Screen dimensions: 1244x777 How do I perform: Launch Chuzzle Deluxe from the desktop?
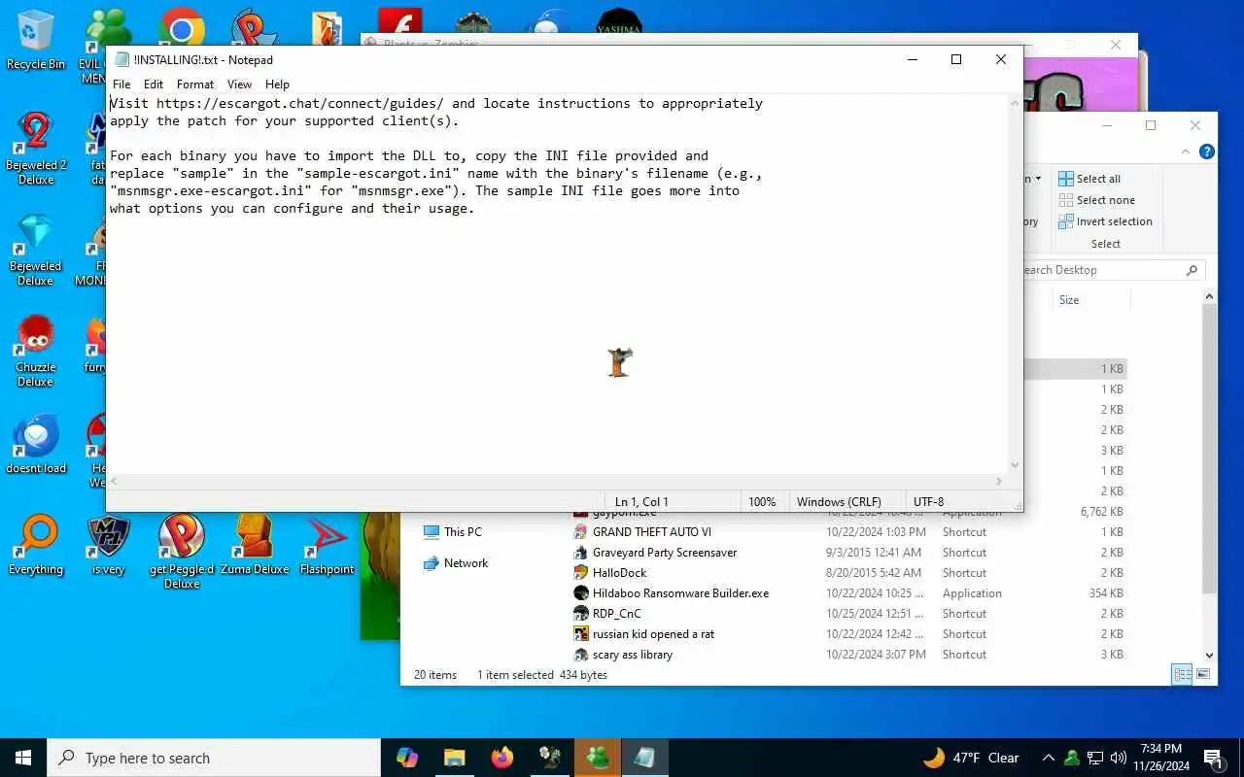point(36,352)
